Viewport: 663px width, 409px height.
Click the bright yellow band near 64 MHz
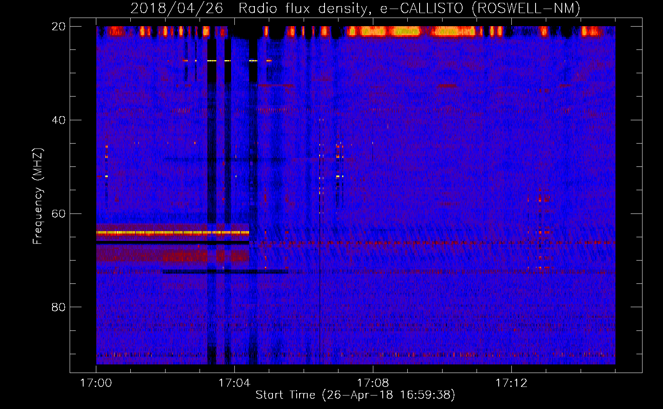[x=173, y=232]
